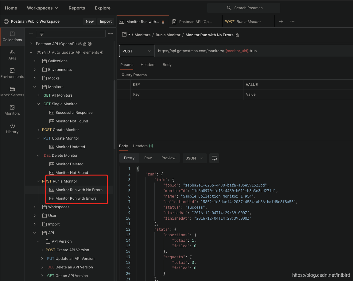Viewport: 353px width, 281px height.
Task: Open the History sidebar panel
Action: [x=12, y=129]
